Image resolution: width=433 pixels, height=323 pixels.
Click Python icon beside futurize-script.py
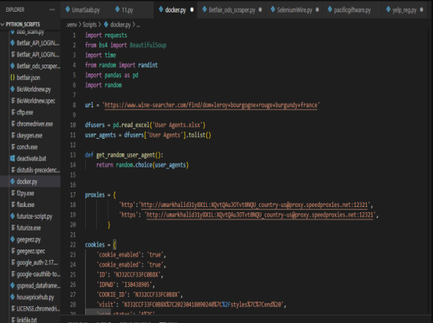(x=12, y=216)
